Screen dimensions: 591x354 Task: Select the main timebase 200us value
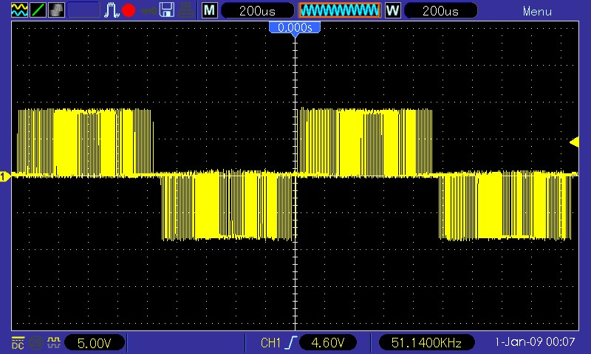[x=257, y=10]
